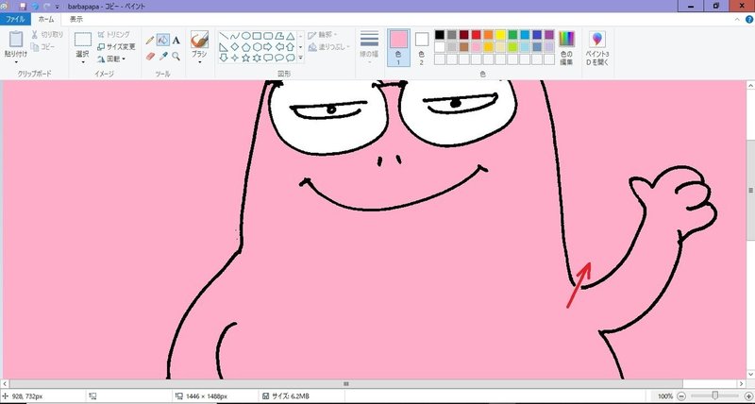Choose the Curve shape
The width and height of the screenshot is (755, 404).
(234, 36)
